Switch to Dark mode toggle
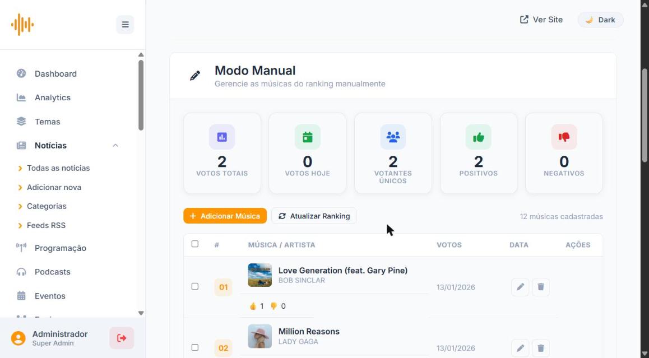This screenshot has height=358, width=649. click(601, 20)
